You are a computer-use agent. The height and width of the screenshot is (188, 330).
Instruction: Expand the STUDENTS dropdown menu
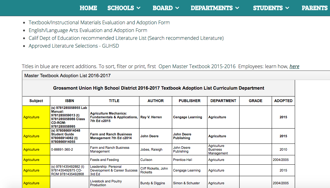click(271, 8)
